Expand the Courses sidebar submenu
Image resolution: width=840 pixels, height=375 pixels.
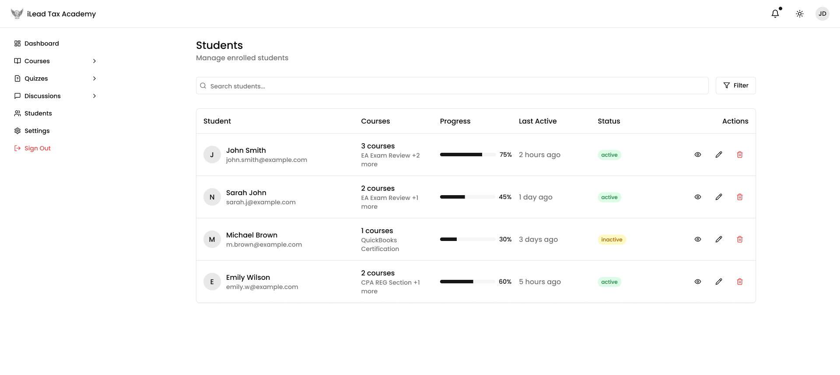(94, 61)
